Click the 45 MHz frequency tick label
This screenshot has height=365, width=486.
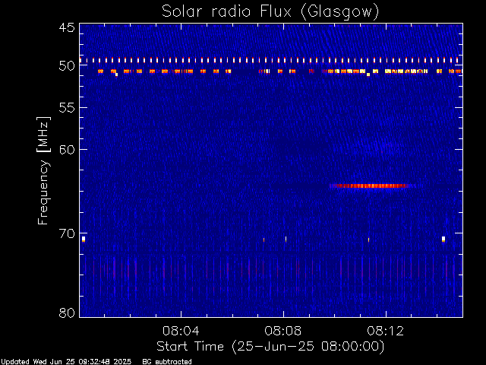[x=67, y=27]
